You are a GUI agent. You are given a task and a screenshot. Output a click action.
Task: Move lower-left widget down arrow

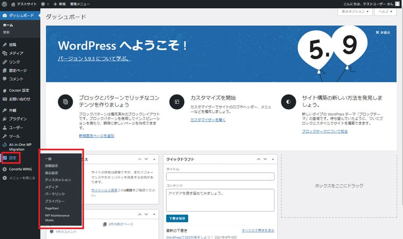point(146,214)
